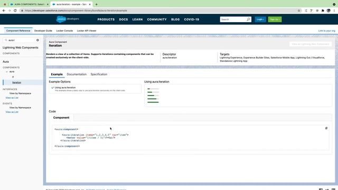Select the Using aura:iteration example option
This screenshot has height=190, width=338.
pyautogui.click(x=95, y=89)
